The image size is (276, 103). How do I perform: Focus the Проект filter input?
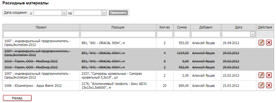41,35
